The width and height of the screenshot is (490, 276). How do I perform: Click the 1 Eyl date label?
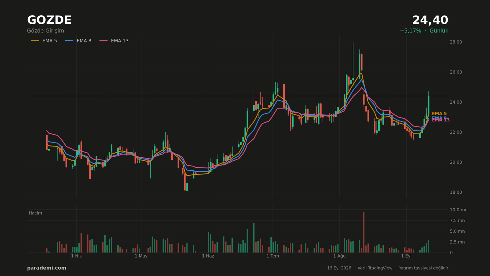pyautogui.click(x=406, y=256)
